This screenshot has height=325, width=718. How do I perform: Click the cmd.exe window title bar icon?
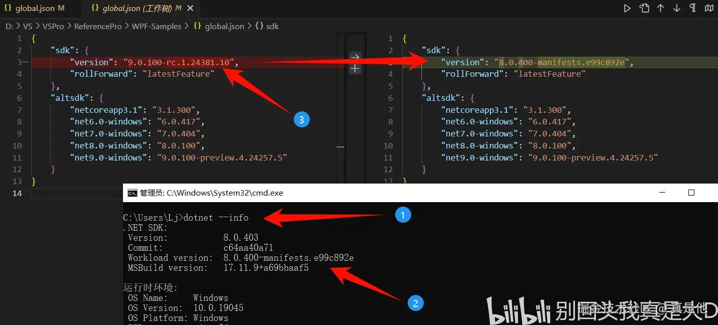(132, 193)
